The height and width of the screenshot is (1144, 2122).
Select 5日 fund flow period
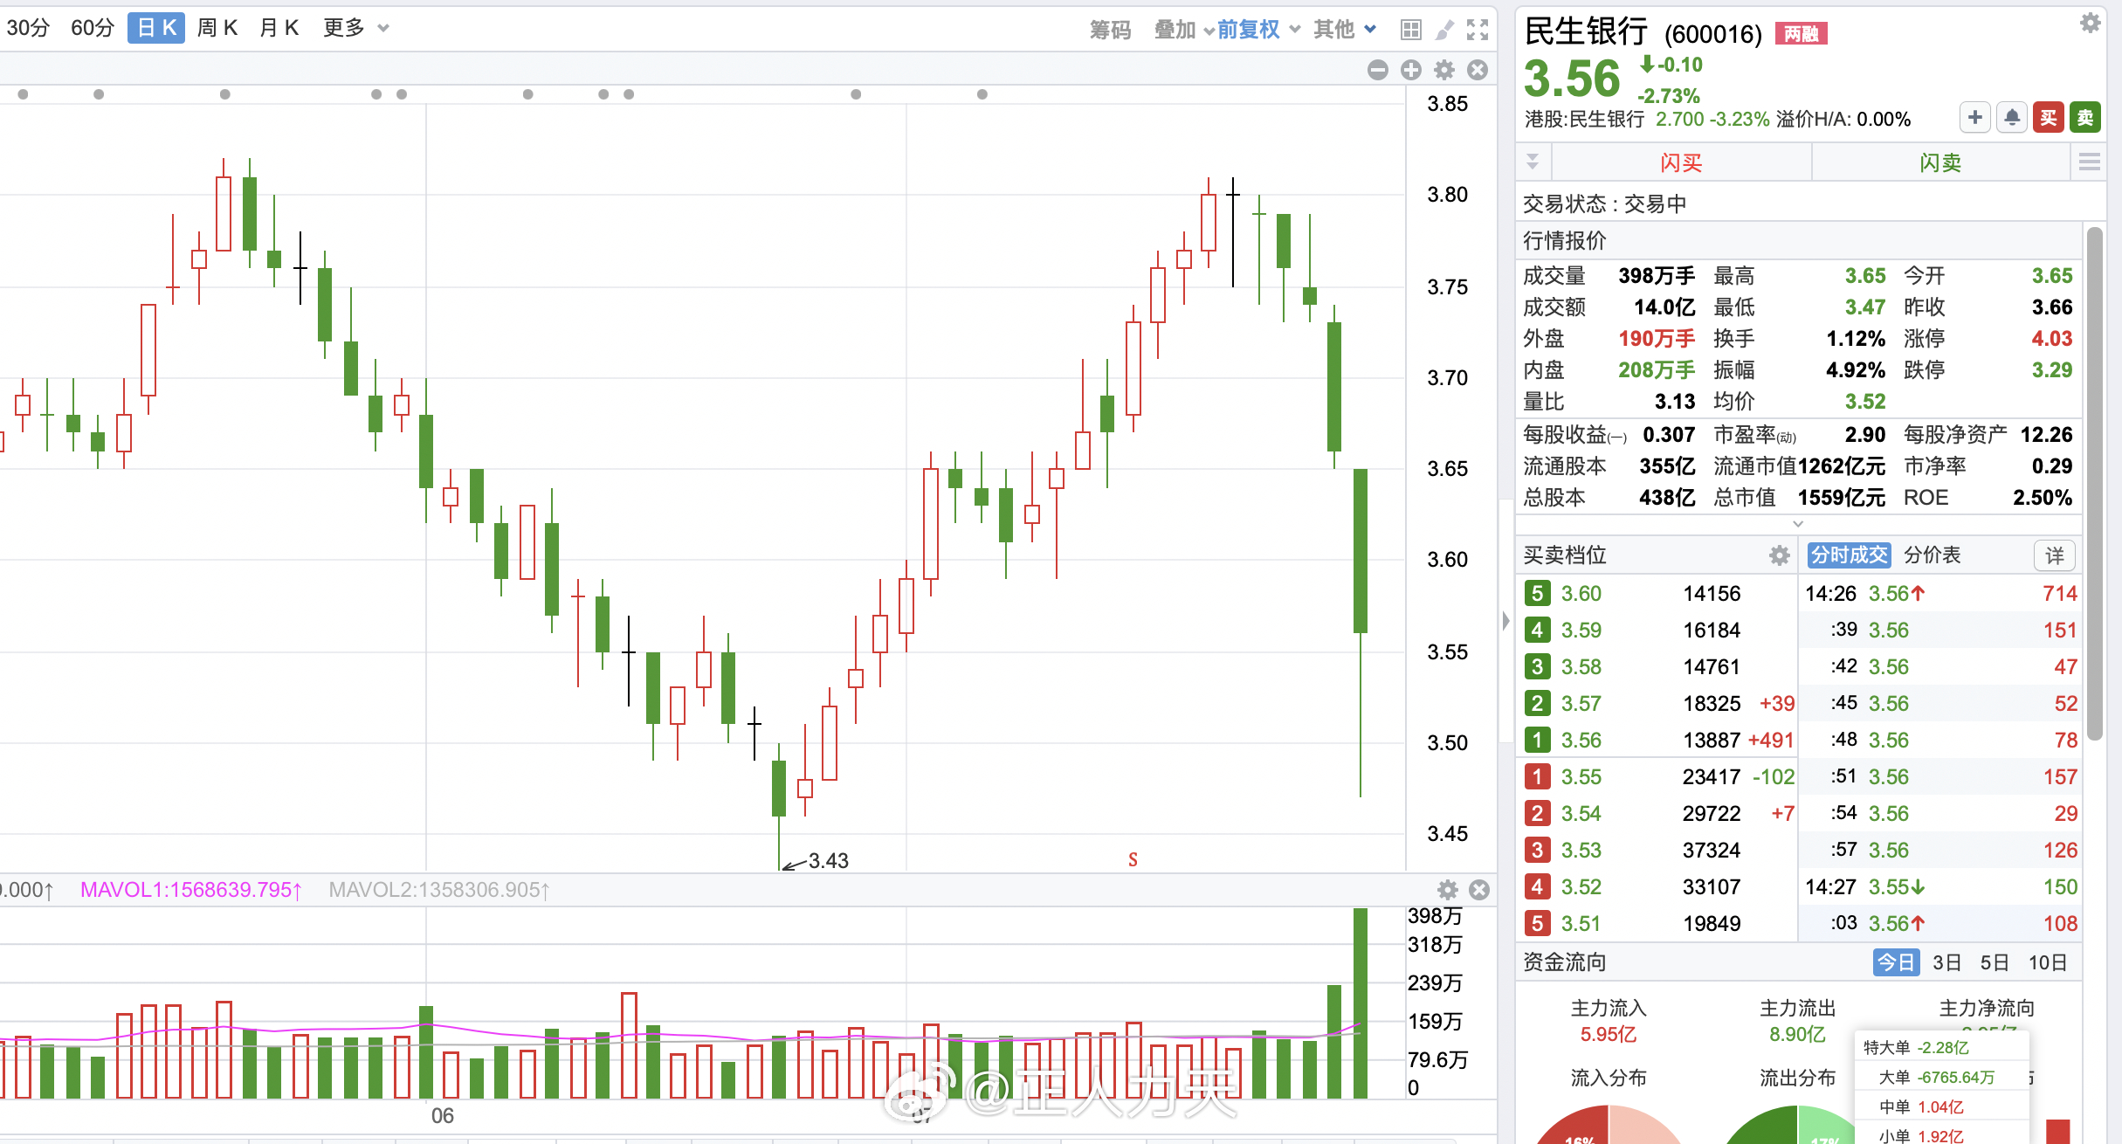click(1994, 962)
